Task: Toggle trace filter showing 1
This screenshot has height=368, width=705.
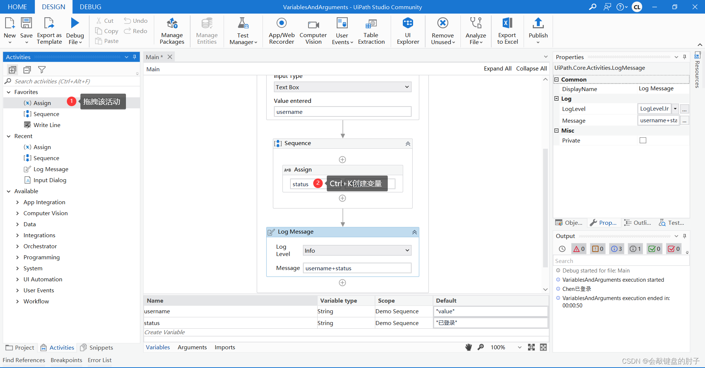Action: pos(635,249)
